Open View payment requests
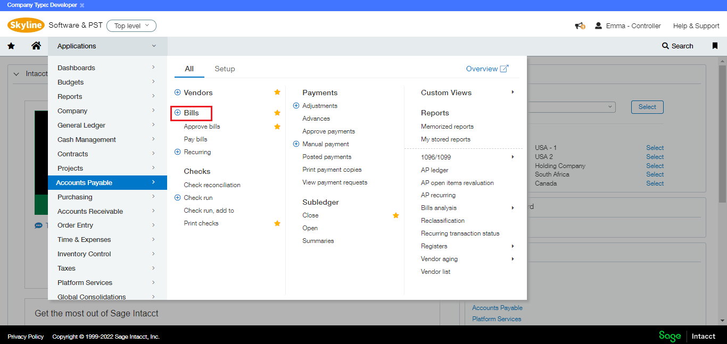 pyautogui.click(x=335, y=182)
